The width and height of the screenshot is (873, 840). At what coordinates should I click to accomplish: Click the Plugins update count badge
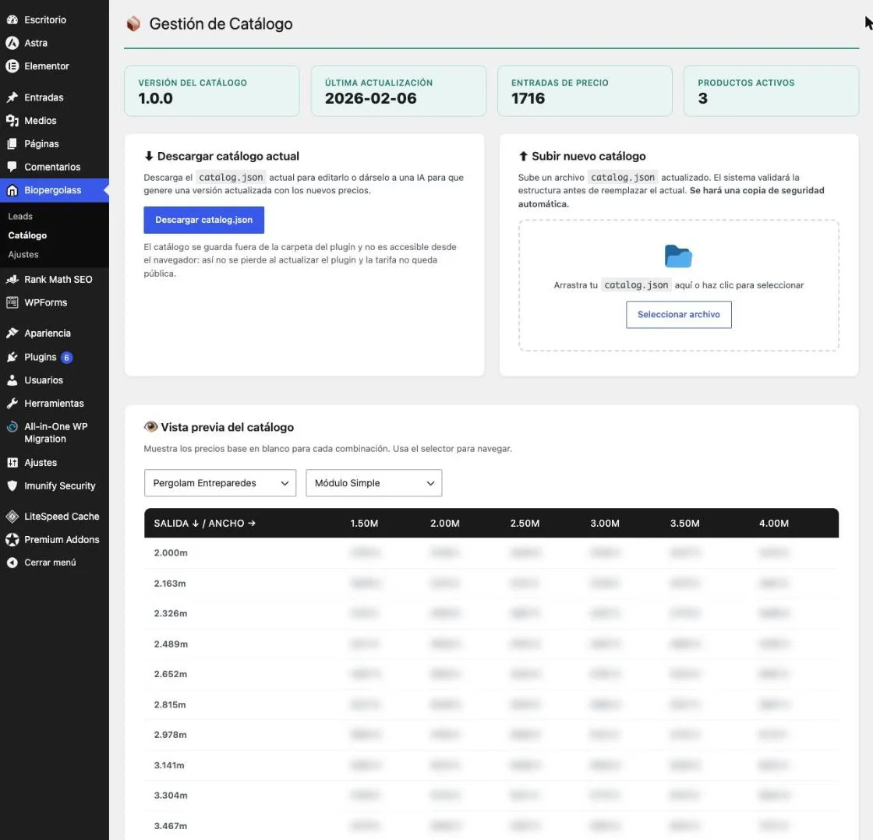(x=66, y=358)
